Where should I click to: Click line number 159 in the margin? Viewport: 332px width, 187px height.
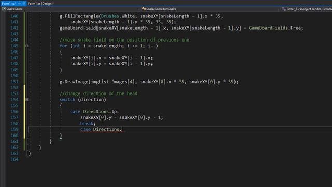pyautogui.click(x=15, y=129)
